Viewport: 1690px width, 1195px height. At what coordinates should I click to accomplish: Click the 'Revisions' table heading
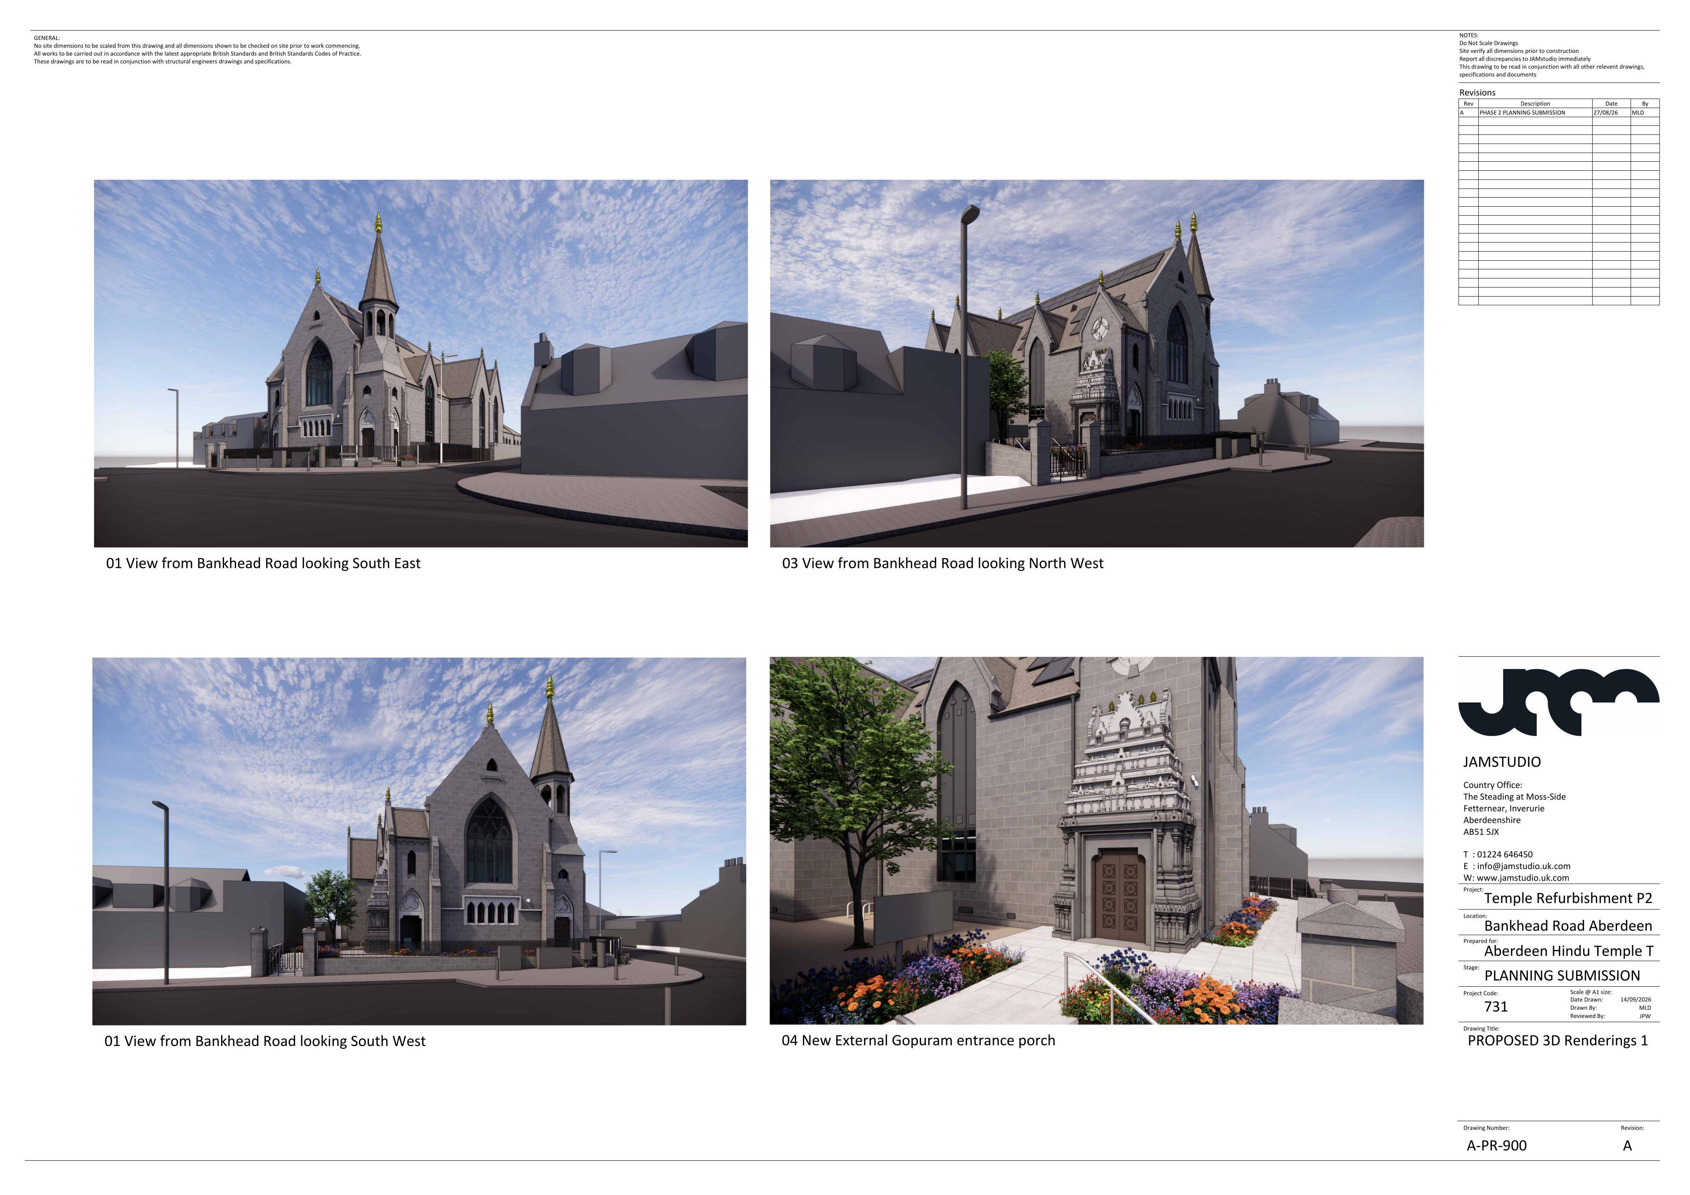coord(1477,93)
